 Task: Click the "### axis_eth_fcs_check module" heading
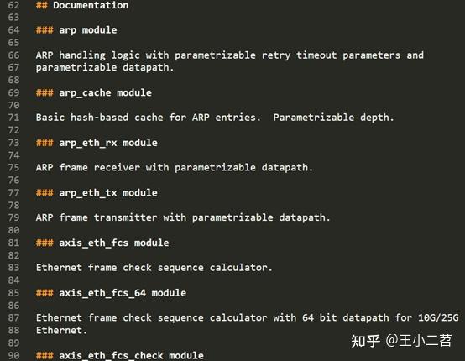click(120, 356)
